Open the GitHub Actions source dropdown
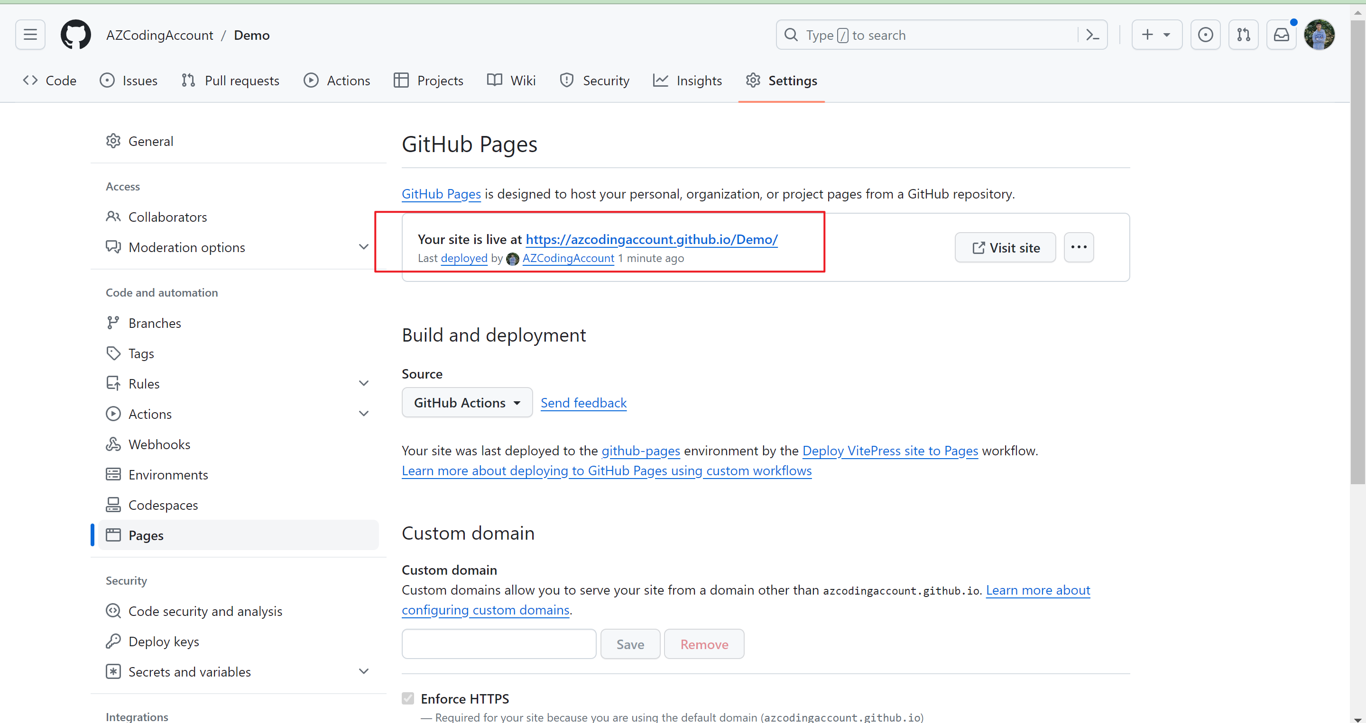Image resolution: width=1366 pixels, height=723 pixels. click(467, 403)
